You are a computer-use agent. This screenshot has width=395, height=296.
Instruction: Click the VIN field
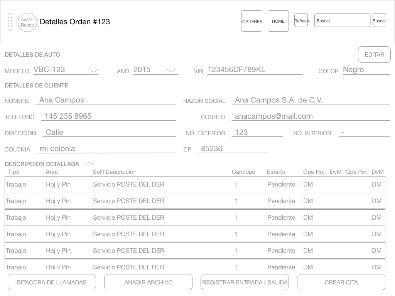pos(255,70)
